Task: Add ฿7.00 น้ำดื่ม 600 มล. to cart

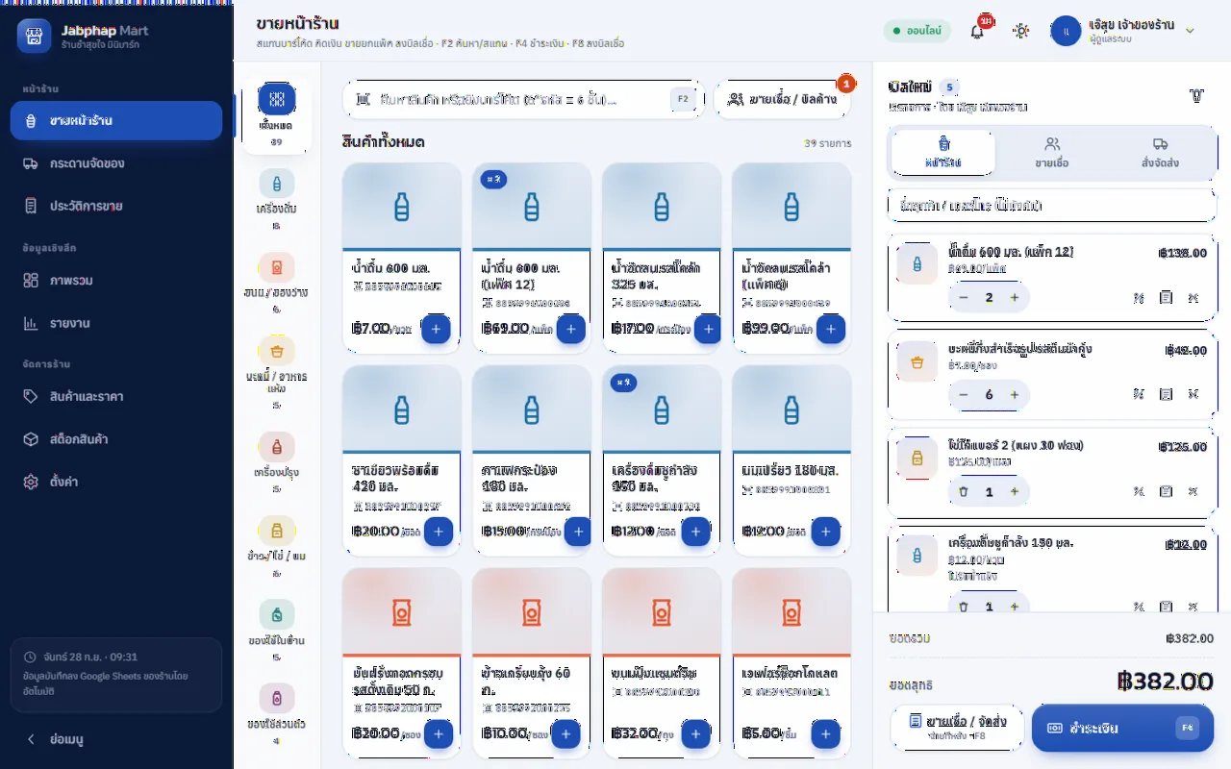Action: point(435,329)
